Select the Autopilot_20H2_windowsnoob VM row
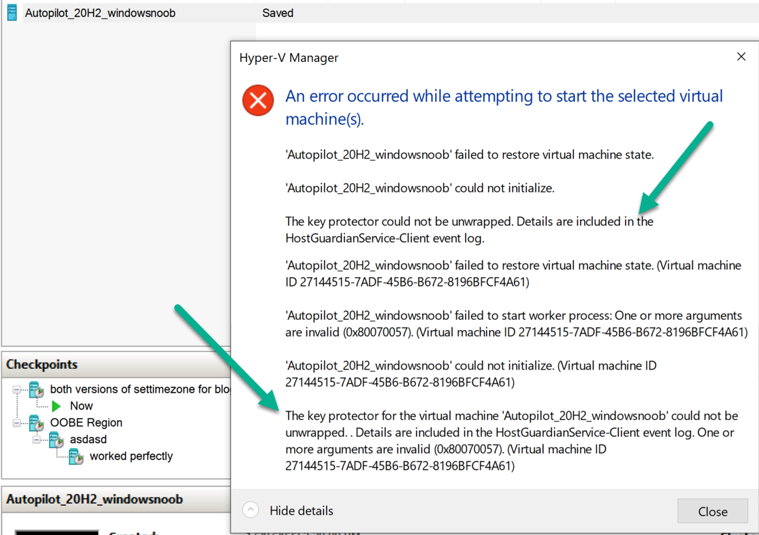Screen dimensions: 759x535 [x=380, y=13]
